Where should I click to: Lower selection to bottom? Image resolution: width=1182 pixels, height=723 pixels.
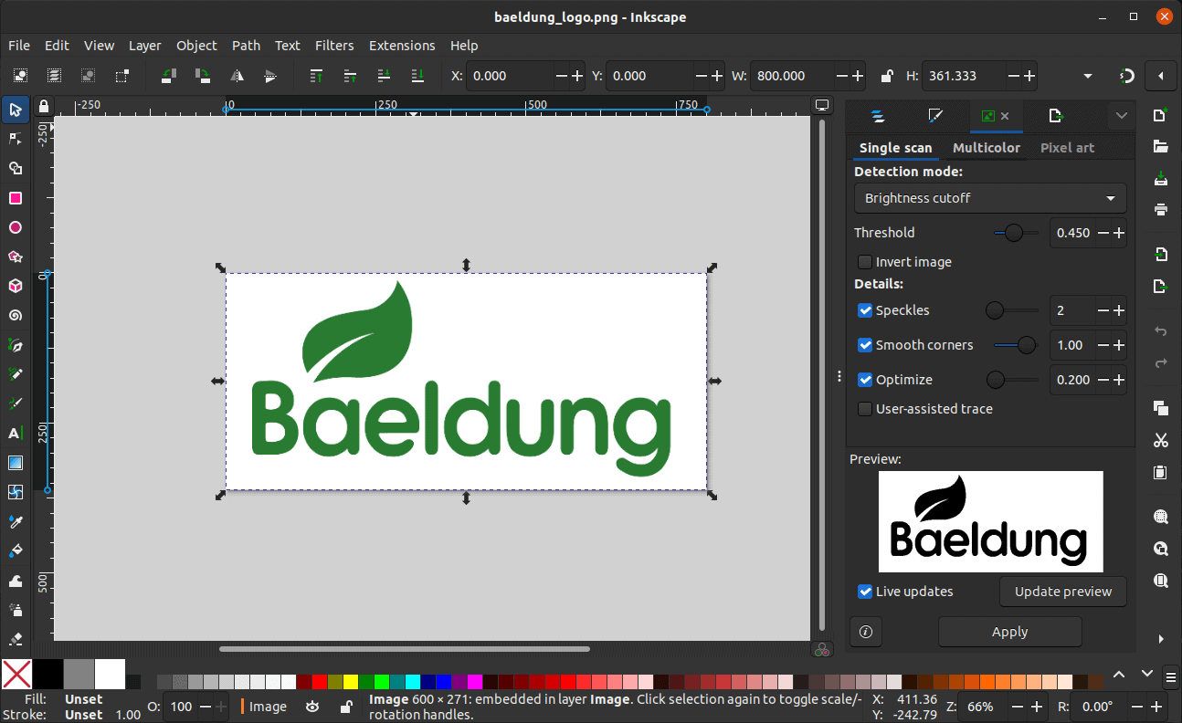[x=417, y=76]
